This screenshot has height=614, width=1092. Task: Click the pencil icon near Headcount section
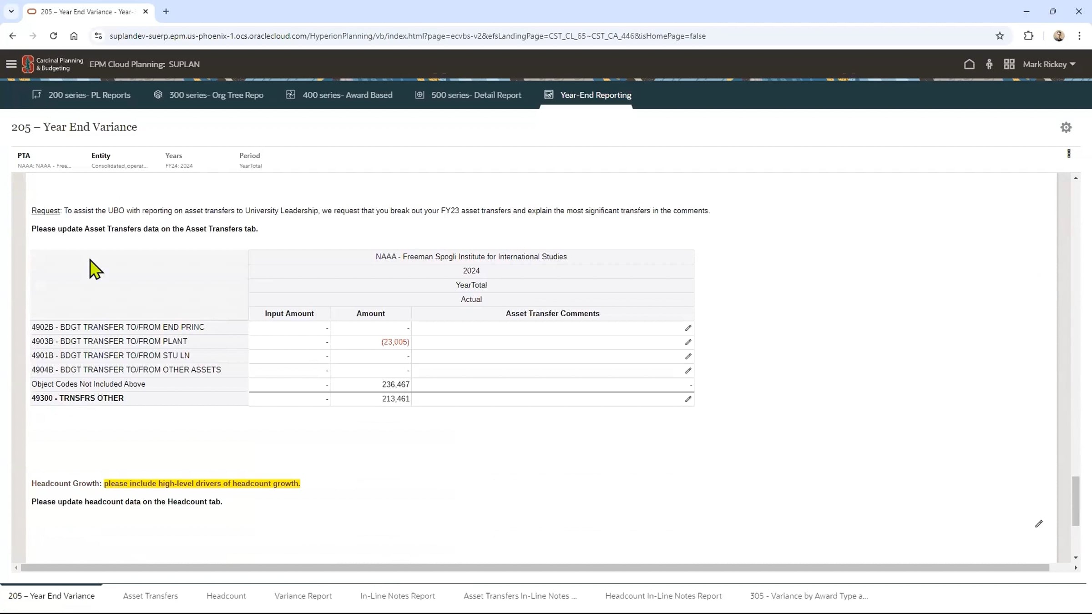pos(1039,524)
